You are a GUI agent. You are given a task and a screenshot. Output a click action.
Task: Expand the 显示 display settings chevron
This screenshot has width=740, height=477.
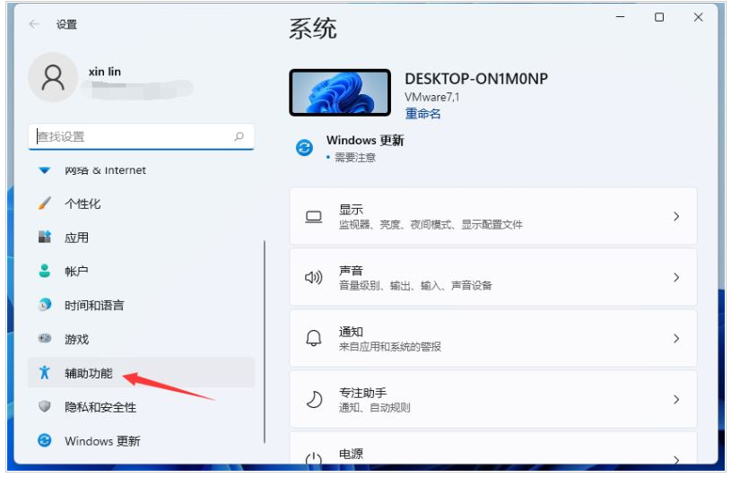pos(676,216)
